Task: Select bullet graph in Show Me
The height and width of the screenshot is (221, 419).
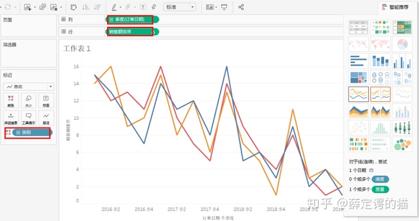Action: click(380, 144)
